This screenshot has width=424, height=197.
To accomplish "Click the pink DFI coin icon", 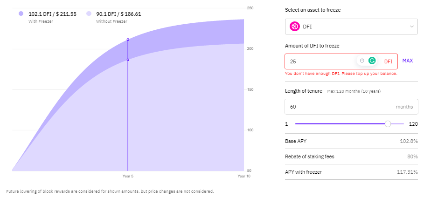I will (x=295, y=27).
